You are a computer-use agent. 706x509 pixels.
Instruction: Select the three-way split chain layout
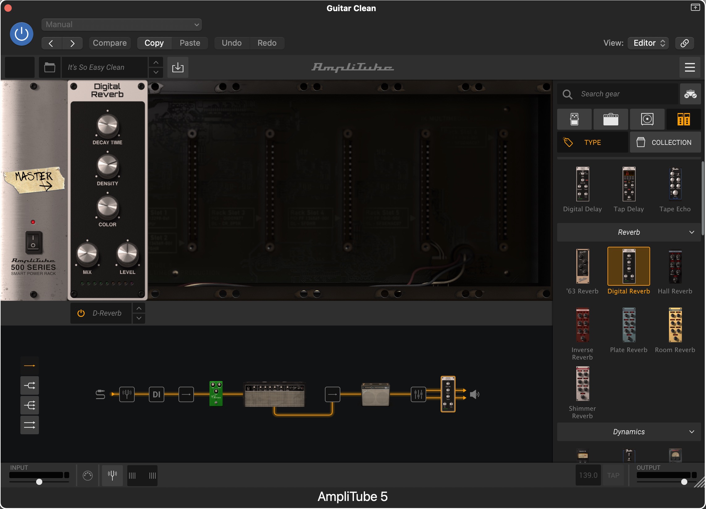point(30,405)
